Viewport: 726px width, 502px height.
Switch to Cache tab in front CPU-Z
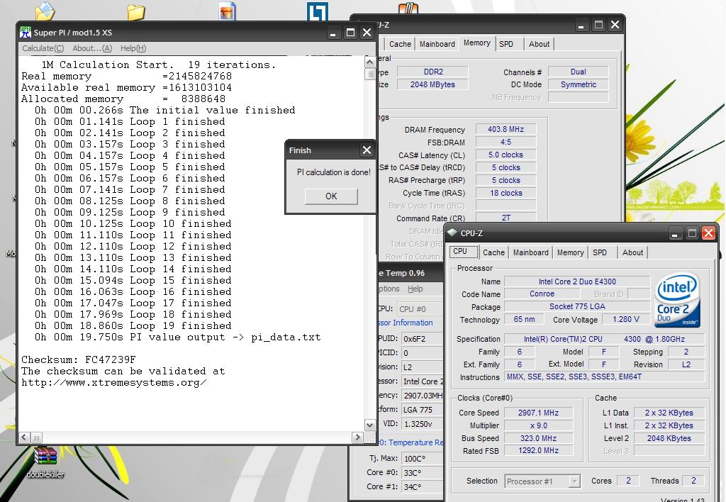(493, 252)
